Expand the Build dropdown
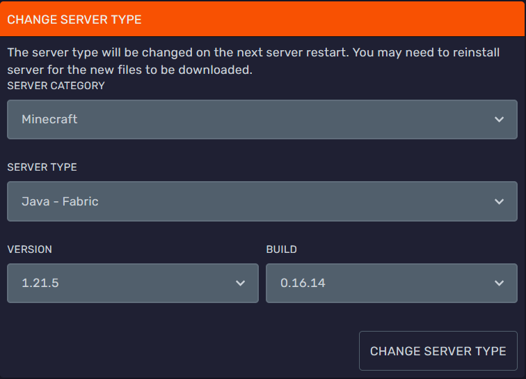The image size is (526, 379). pyautogui.click(x=391, y=283)
